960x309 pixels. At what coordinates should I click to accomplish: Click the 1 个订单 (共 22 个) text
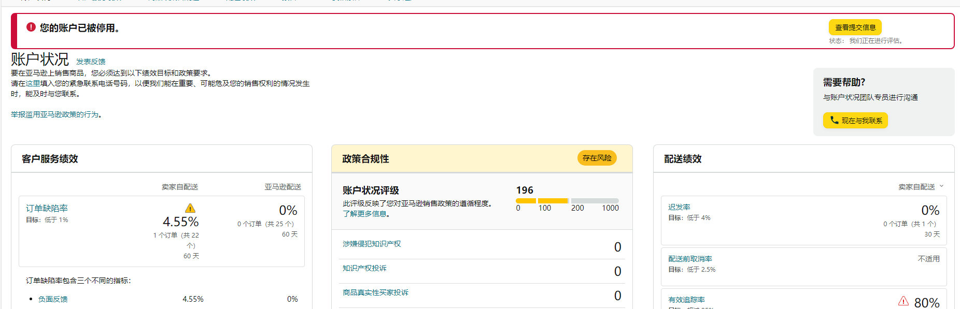coord(176,240)
